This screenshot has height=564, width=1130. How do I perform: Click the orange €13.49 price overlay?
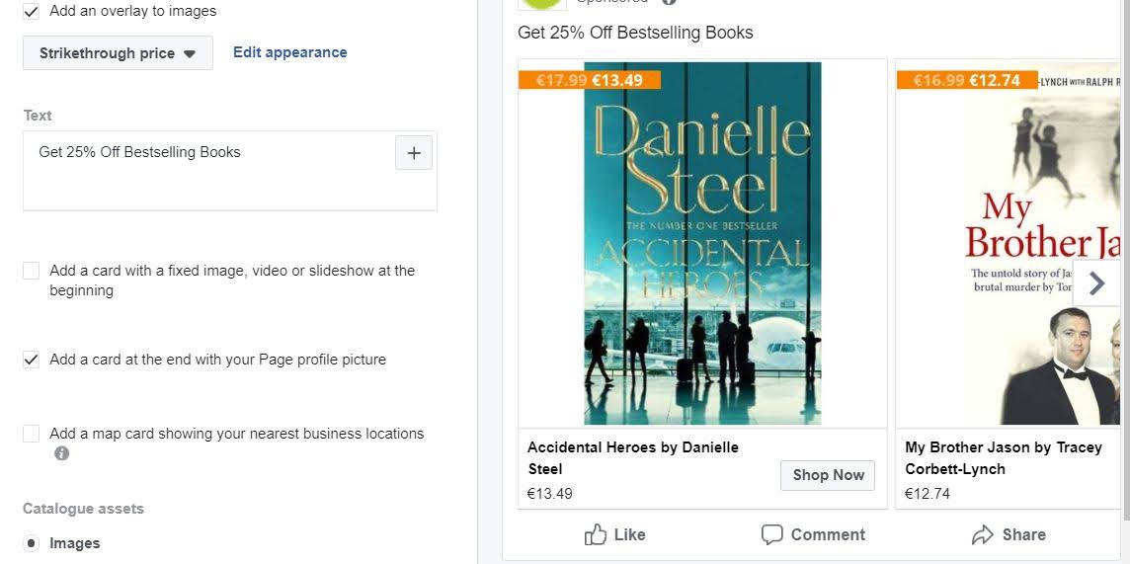point(590,80)
